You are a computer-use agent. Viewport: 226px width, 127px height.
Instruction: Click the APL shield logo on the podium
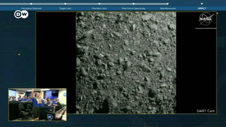coord(50,117)
